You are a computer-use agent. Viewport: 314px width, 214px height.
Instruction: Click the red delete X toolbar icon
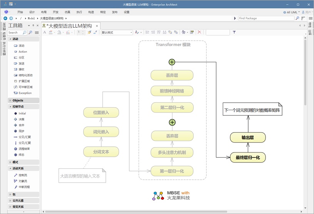pyautogui.click(x=199, y=32)
